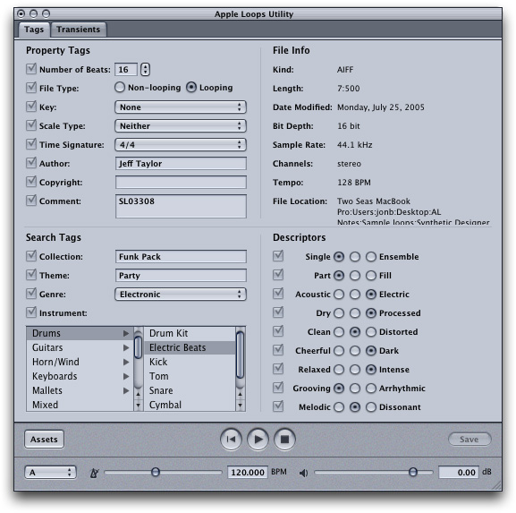
Task: Toggle the File Type checkbox
Action: pos(31,88)
